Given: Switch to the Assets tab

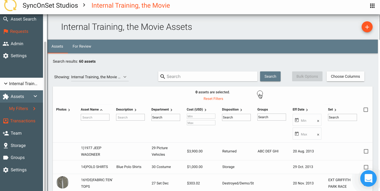Looking at the screenshot, I should pyautogui.click(x=57, y=47).
